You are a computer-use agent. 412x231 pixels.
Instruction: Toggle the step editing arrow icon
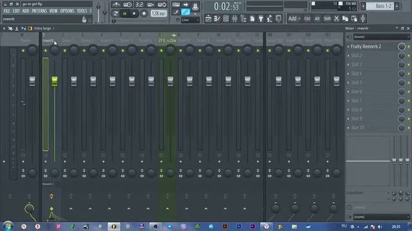pos(185,4)
